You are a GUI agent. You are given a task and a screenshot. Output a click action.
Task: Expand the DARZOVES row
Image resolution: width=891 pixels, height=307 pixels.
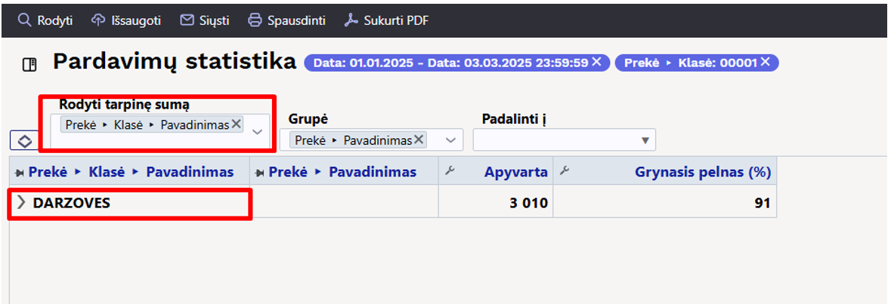pos(20,203)
